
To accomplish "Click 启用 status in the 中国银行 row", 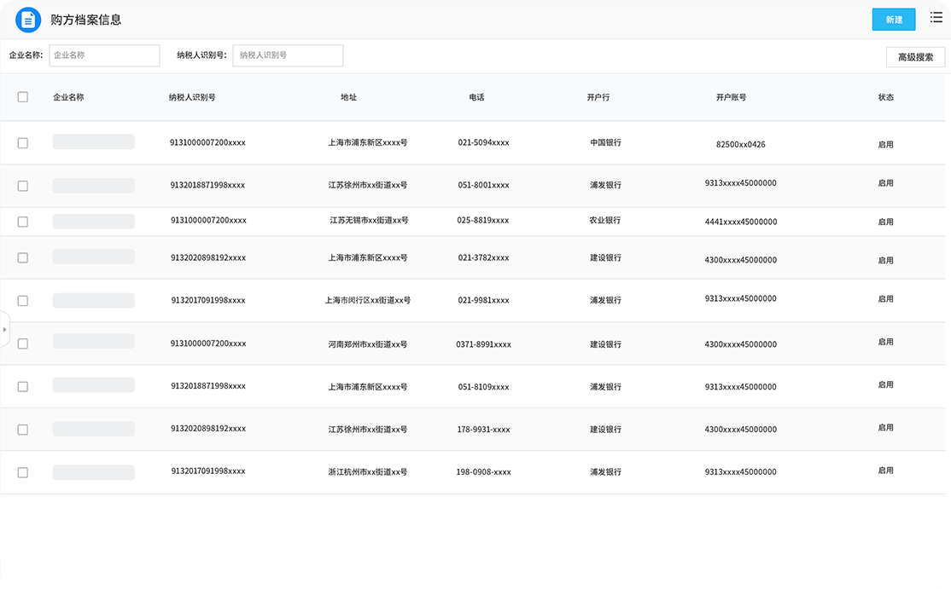I will pyautogui.click(x=885, y=145).
